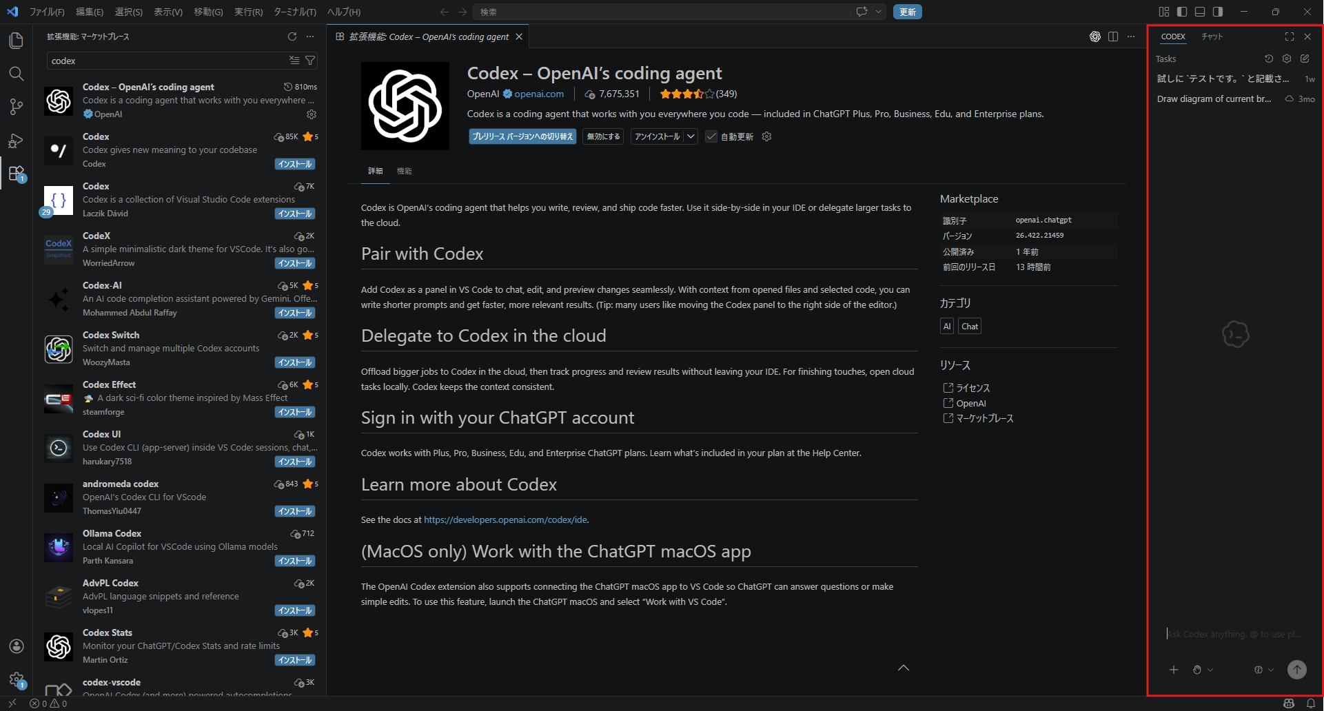Click the OpenAI Codex icon in editor toolbar
1324x711 pixels.
1094,37
